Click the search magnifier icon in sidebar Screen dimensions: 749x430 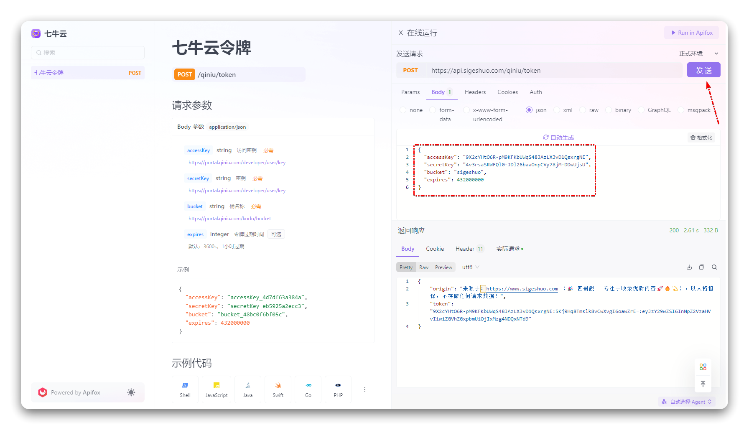click(x=39, y=53)
